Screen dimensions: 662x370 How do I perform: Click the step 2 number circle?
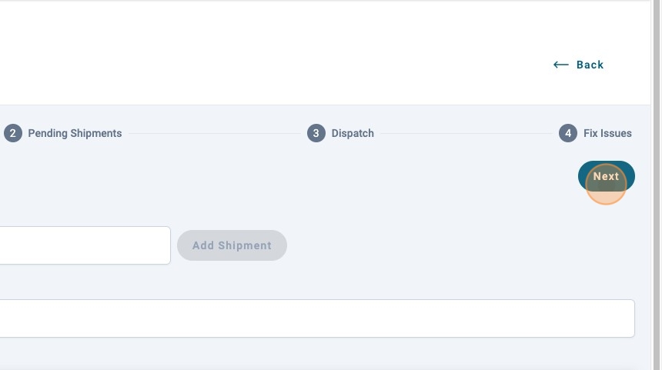12,133
